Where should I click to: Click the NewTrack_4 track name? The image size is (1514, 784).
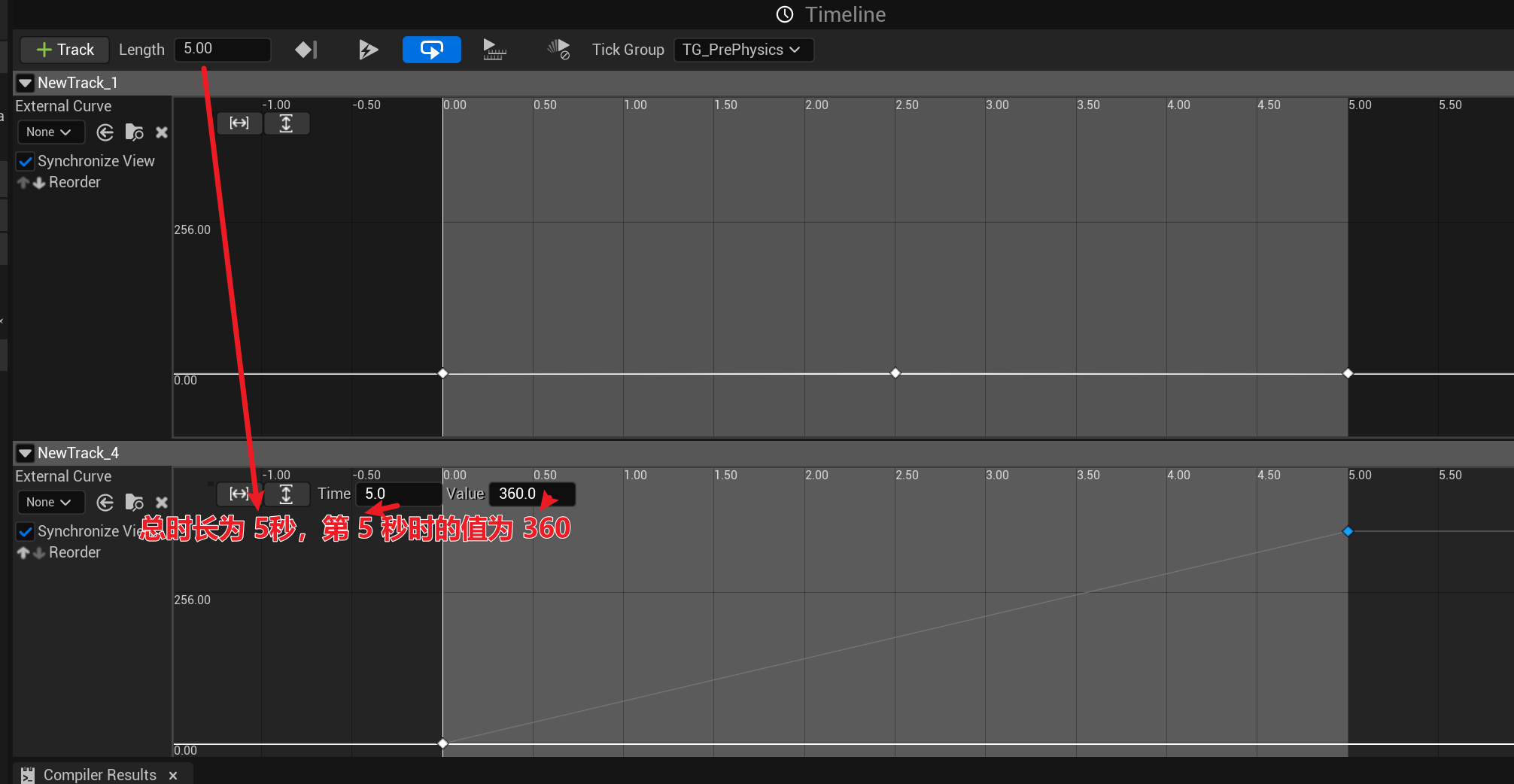[78, 453]
